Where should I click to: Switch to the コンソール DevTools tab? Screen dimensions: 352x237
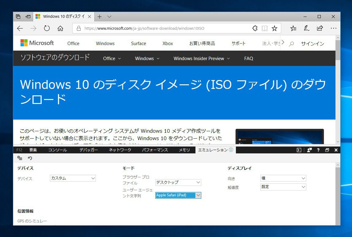click(58, 150)
